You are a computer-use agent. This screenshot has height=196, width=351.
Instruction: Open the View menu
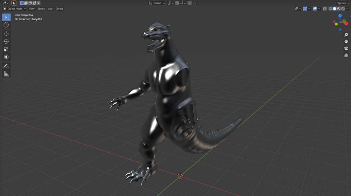(x=32, y=9)
